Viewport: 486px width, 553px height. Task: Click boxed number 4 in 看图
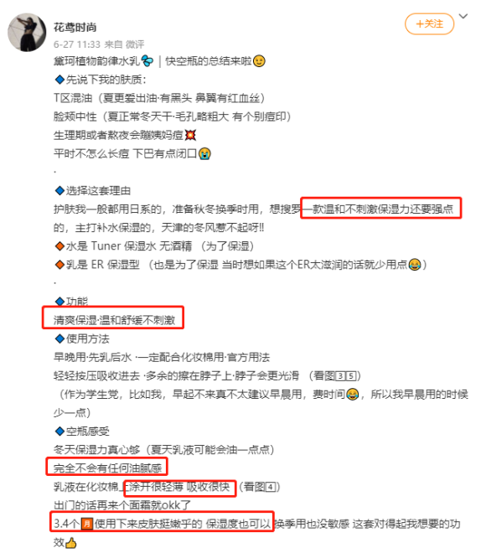click(x=270, y=487)
